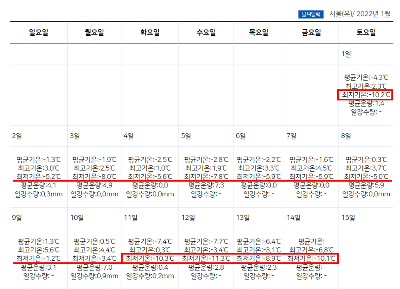Click '평균기온:-4.3℃' under 1일
The width and height of the screenshot is (400, 289).
tap(366, 77)
